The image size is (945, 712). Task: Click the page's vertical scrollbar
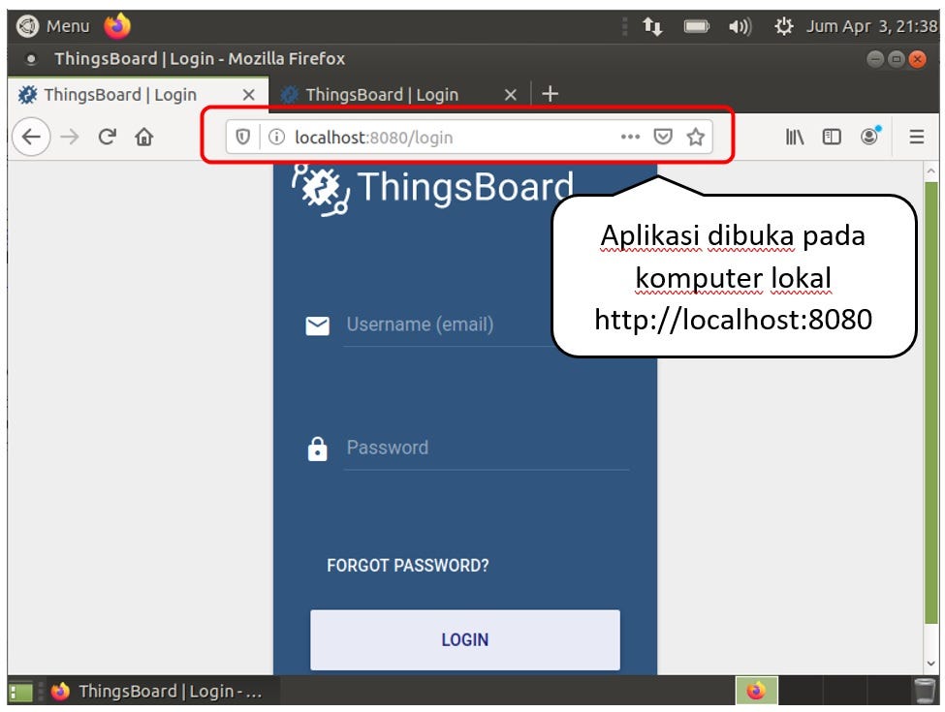tap(930, 404)
